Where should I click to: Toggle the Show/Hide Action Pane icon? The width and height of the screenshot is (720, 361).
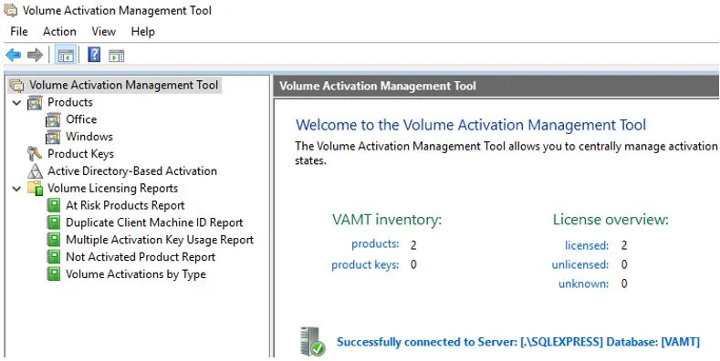click(x=117, y=56)
